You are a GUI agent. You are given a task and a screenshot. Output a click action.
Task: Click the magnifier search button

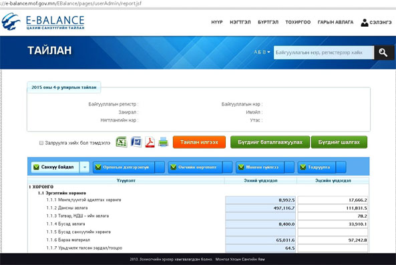click(x=383, y=53)
